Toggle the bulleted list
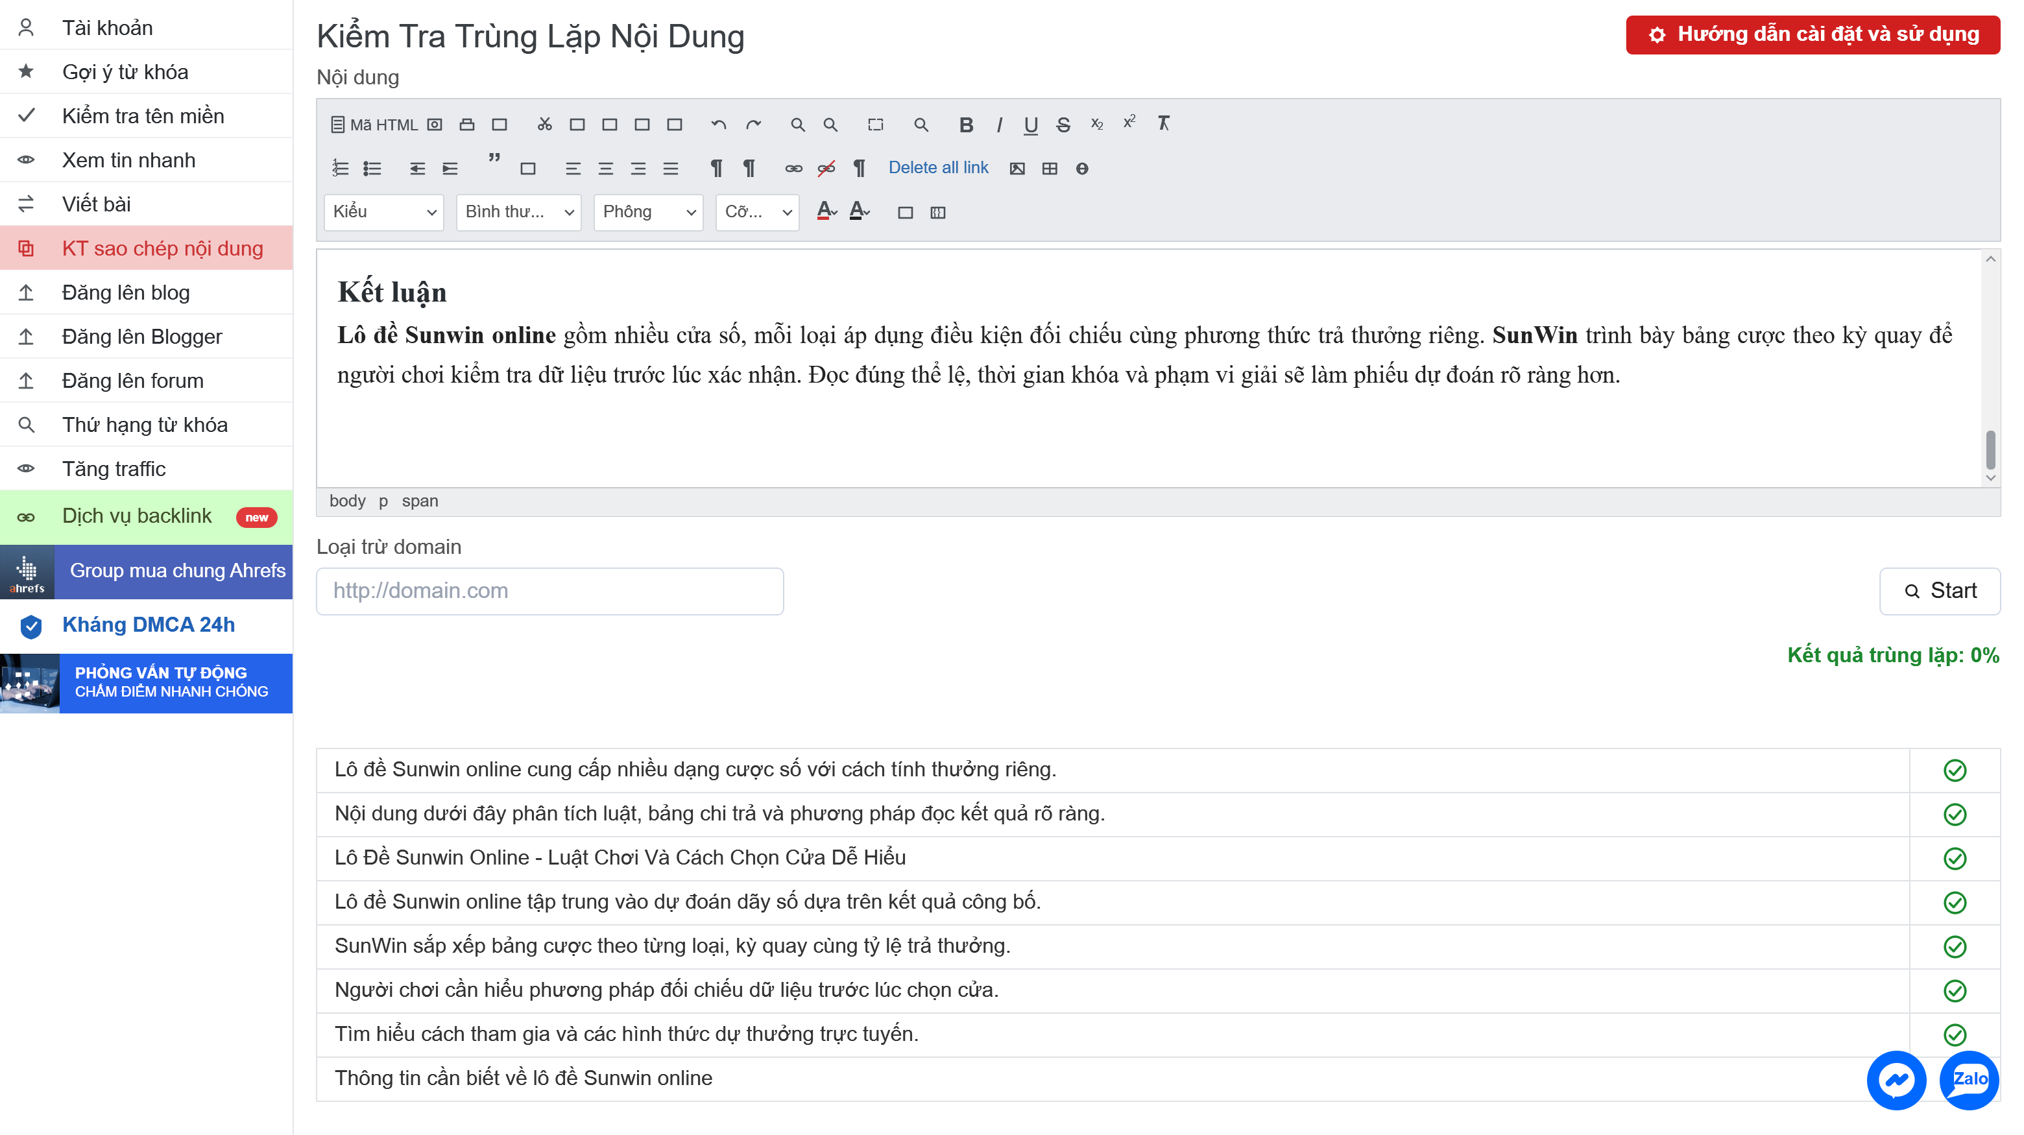The image size is (2024, 1135). (372, 168)
